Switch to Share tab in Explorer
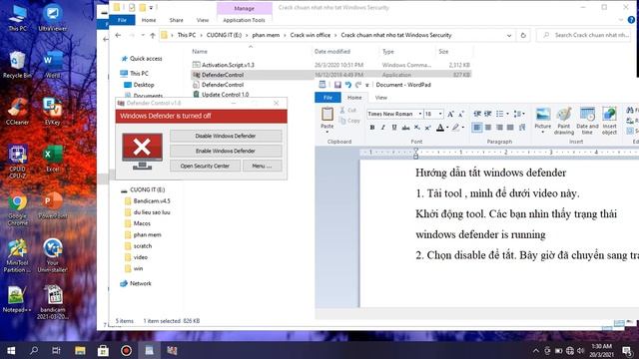 [177, 20]
